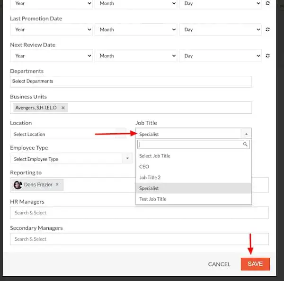Open Next Review Date Month dropdown
The width and height of the screenshot is (284, 281).
[x=135, y=55]
